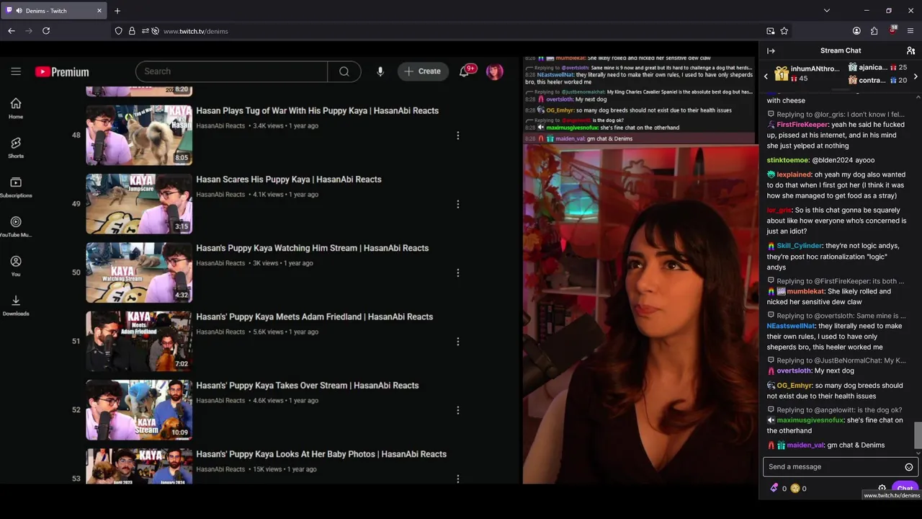The width and height of the screenshot is (922, 519).
Task: Bookmark this page with star icon
Action: 784,31
